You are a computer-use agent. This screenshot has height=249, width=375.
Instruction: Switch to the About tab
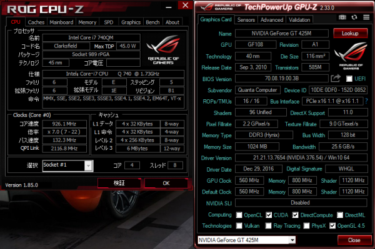(172, 22)
